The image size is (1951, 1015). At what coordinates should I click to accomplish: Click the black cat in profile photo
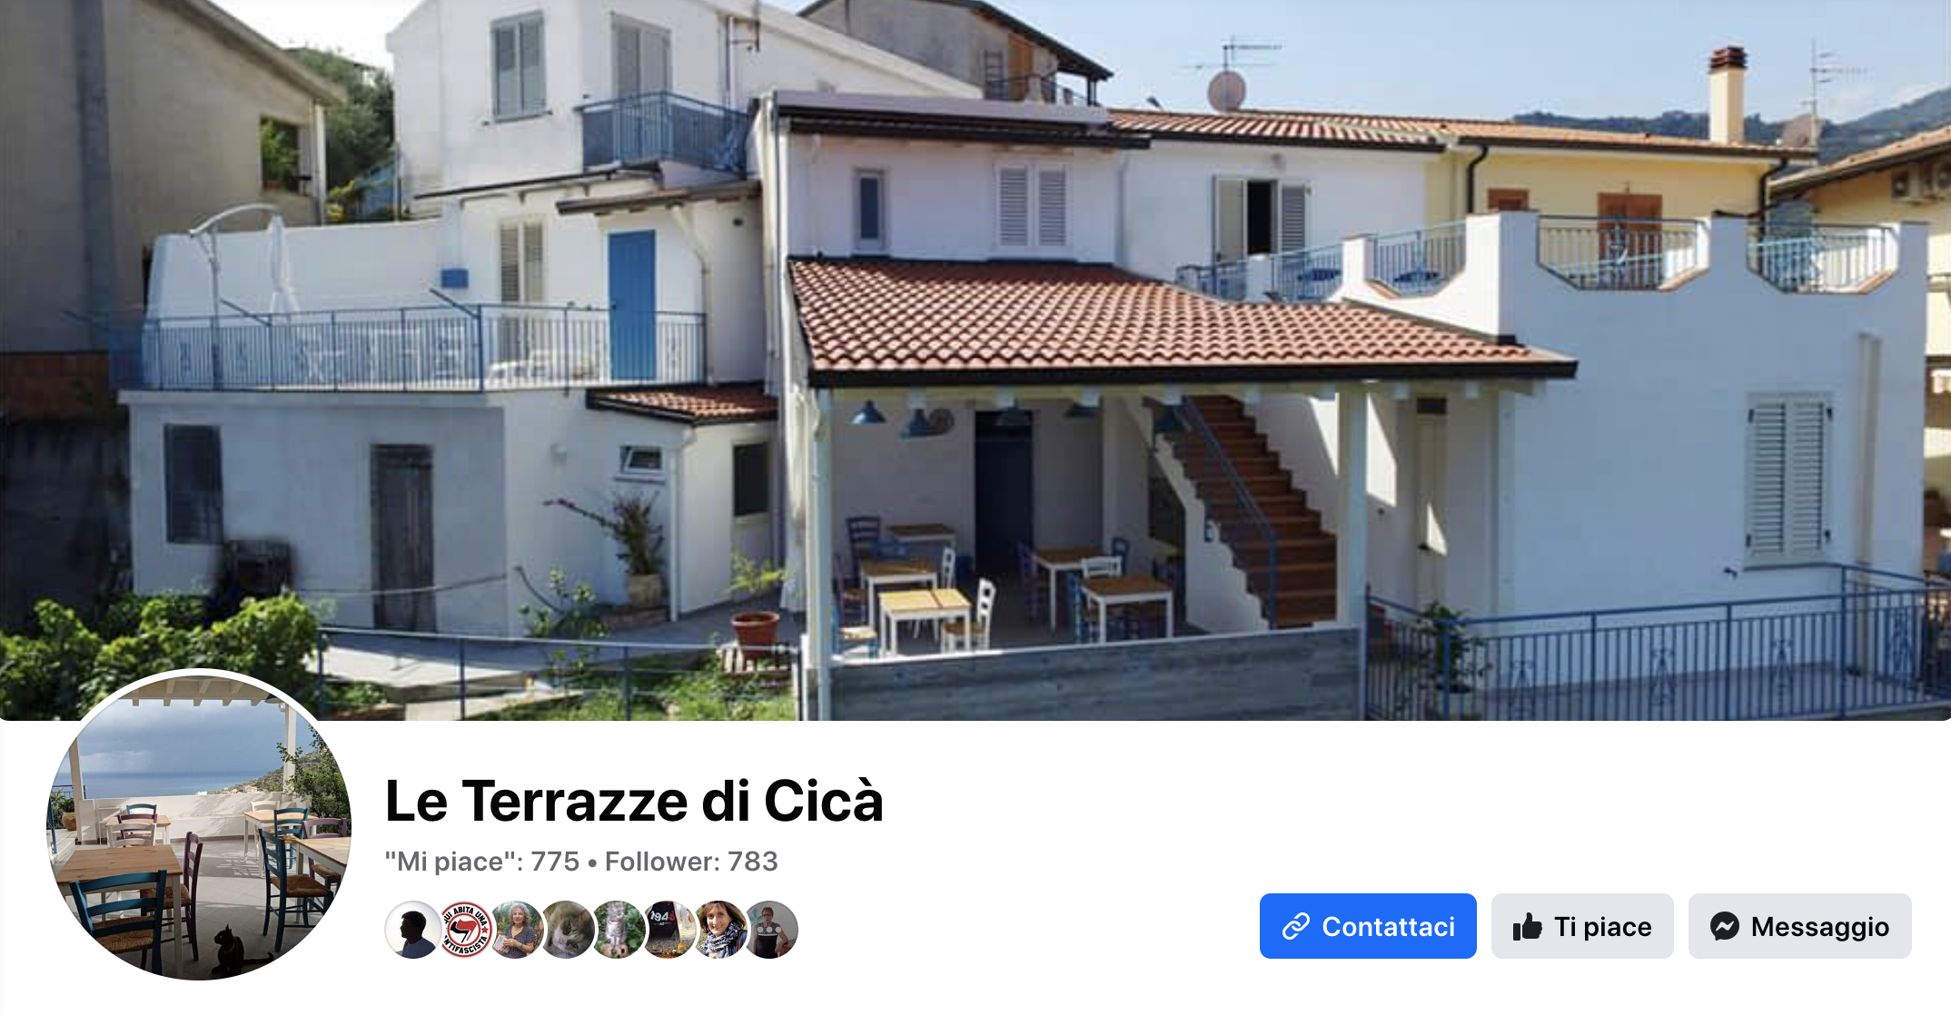[229, 950]
